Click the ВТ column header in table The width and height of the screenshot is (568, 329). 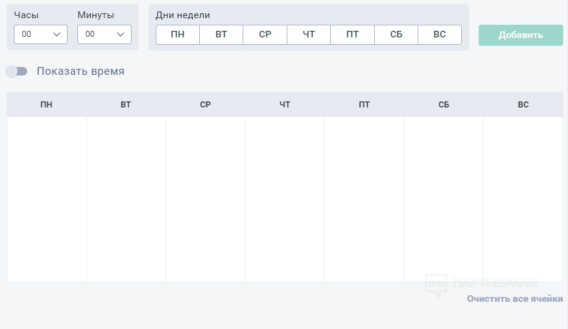click(x=126, y=104)
